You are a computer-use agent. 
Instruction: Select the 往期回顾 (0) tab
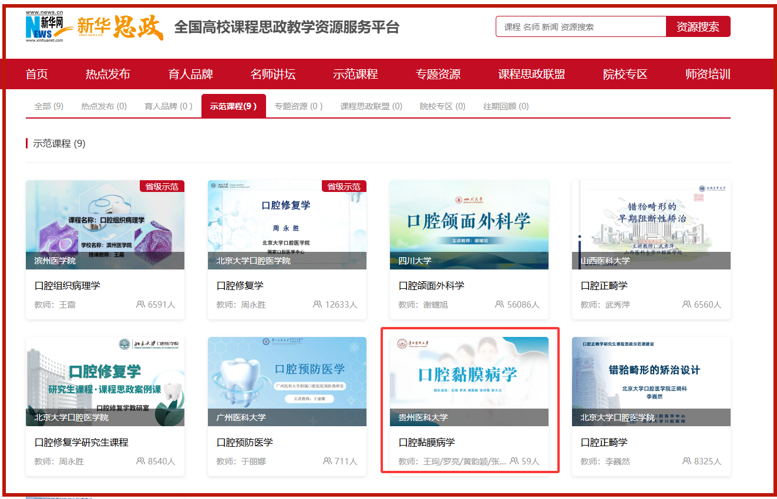click(x=506, y=106)
